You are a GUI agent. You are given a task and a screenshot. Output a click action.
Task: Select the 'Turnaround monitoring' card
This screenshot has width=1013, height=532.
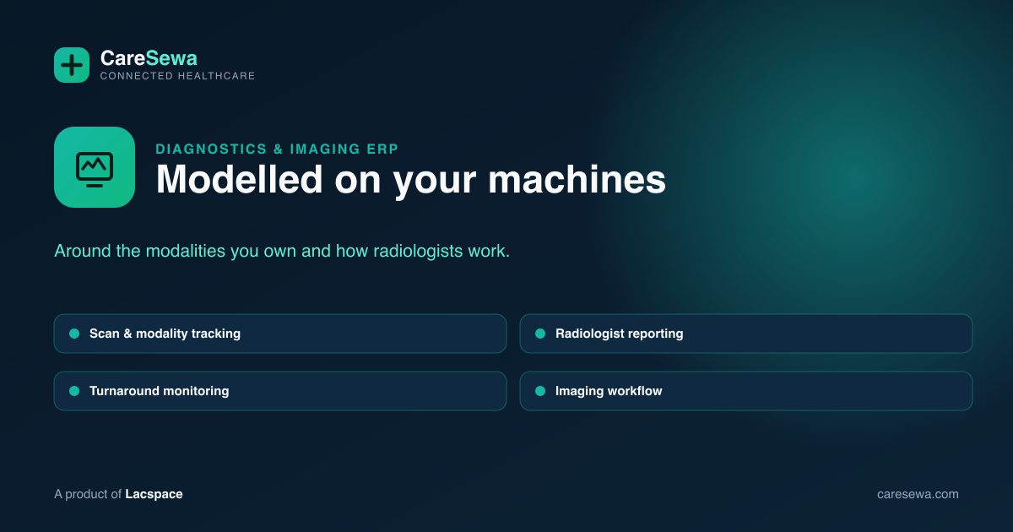280,391
